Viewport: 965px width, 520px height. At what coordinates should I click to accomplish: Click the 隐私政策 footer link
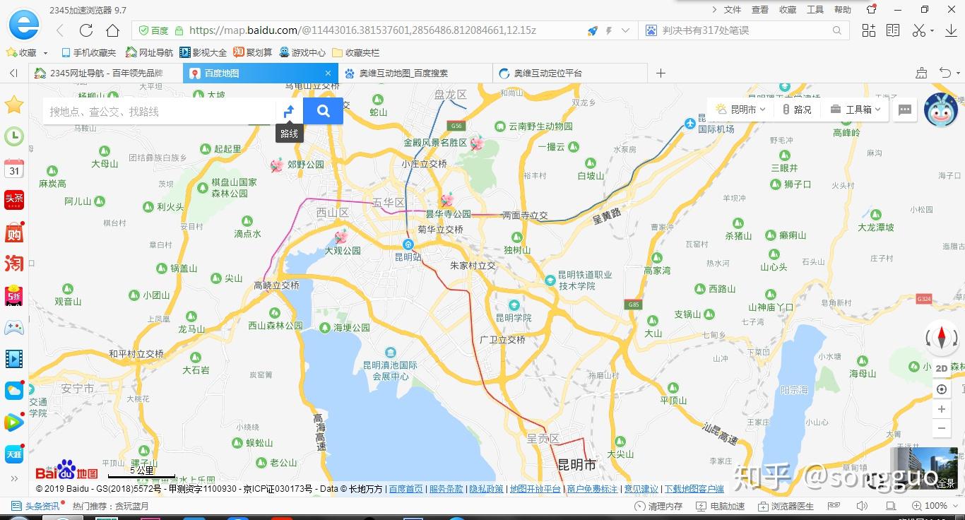point(486,489)
